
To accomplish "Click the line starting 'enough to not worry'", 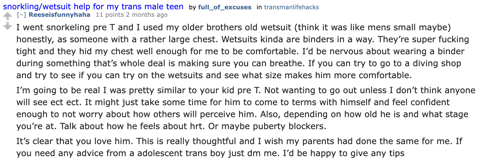I will pos(242,114).
